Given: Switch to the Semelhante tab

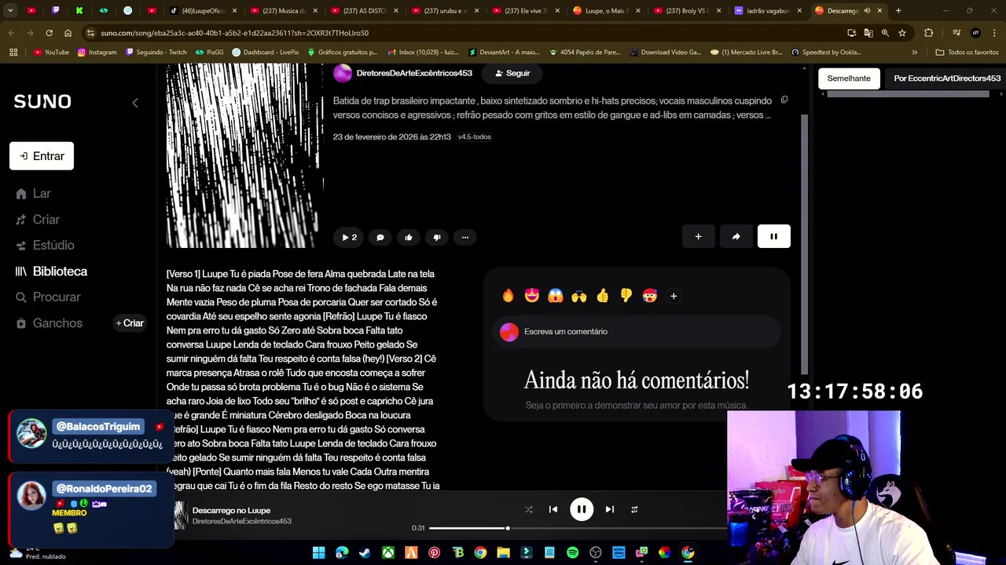Looking at the screenshot, I should [848, 78].
